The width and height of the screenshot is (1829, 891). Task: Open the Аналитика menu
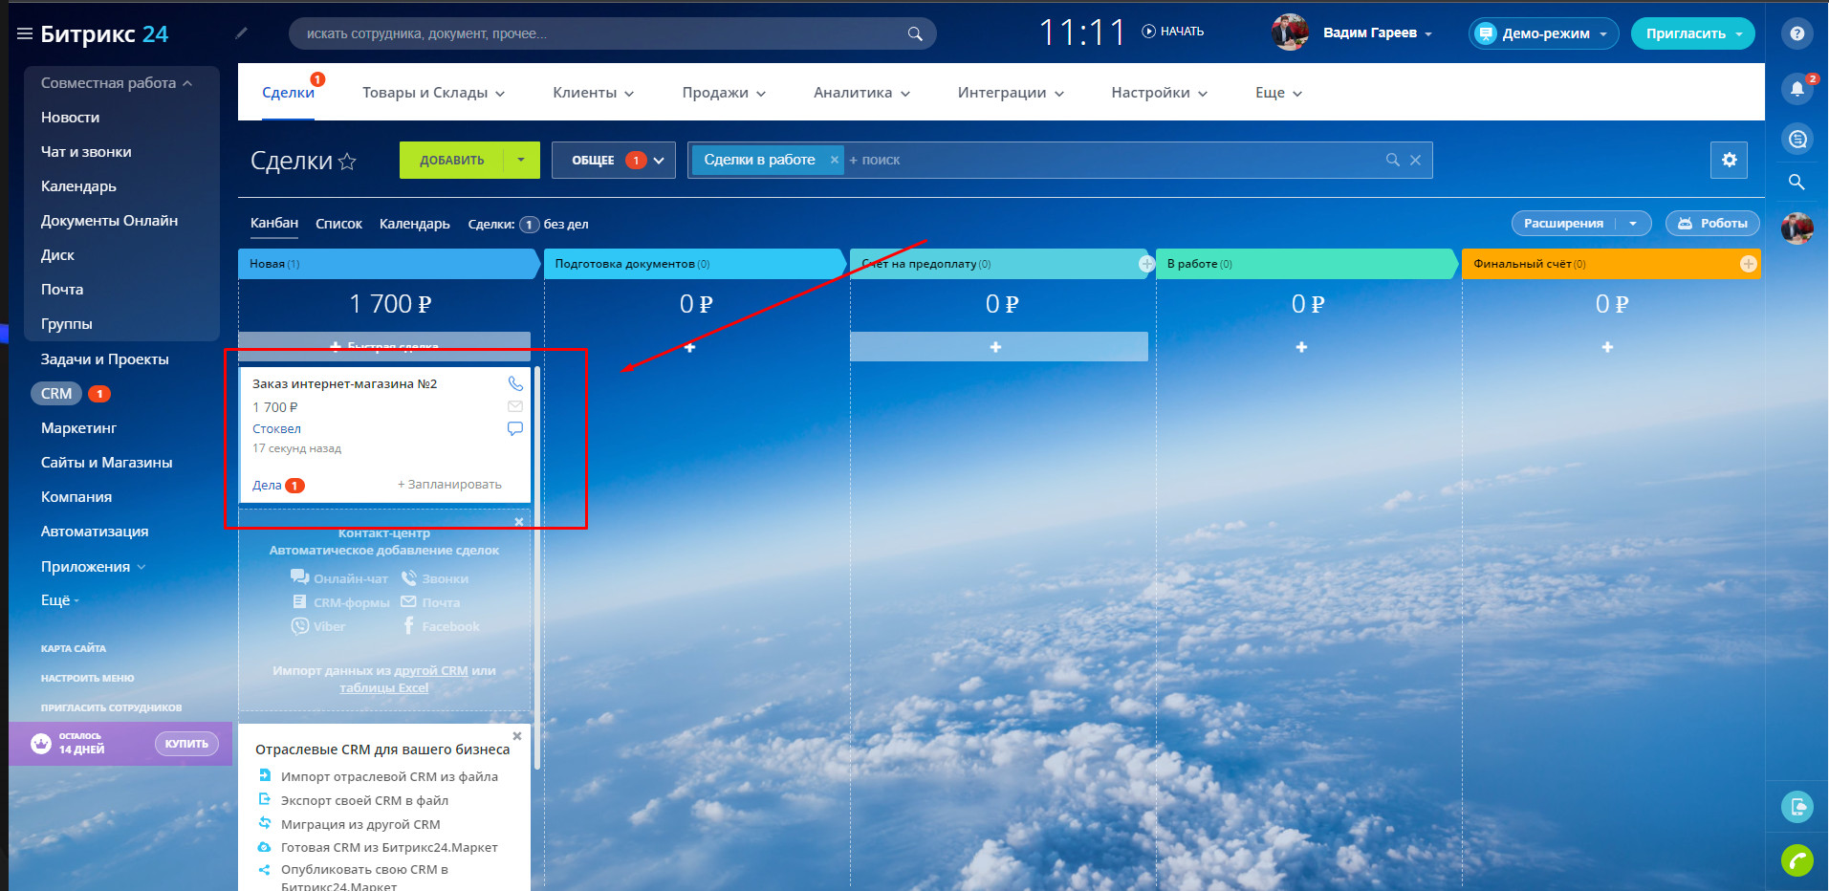[861, 93]
